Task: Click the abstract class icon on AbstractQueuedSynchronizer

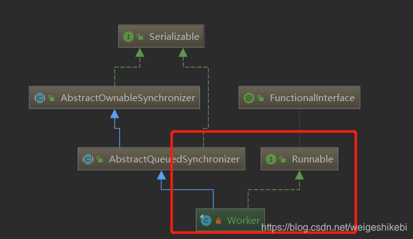Action: pyautogui.click(x=88, y=159)
